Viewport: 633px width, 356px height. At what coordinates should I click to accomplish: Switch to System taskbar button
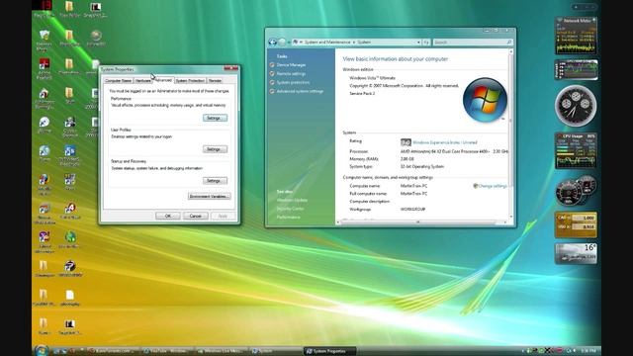click(275, 351)
